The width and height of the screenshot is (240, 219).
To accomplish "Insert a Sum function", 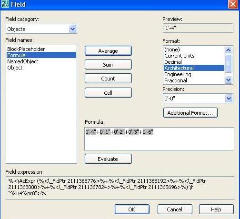I will [108, 65].
